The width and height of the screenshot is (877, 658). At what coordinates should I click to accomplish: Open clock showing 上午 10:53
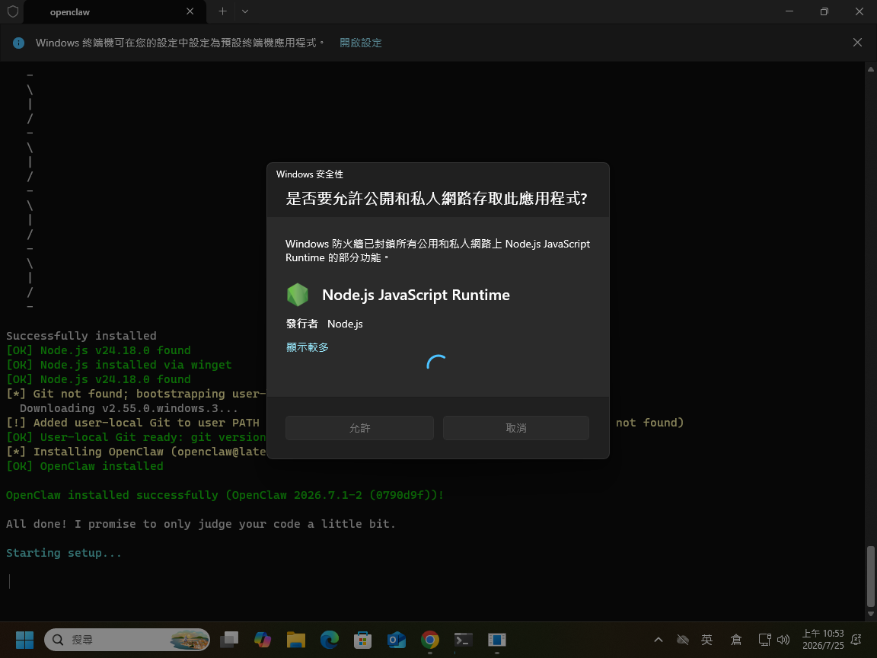823,640
